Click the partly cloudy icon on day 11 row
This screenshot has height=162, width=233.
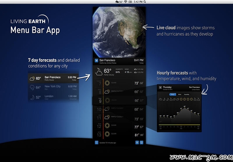pos(107,117)
